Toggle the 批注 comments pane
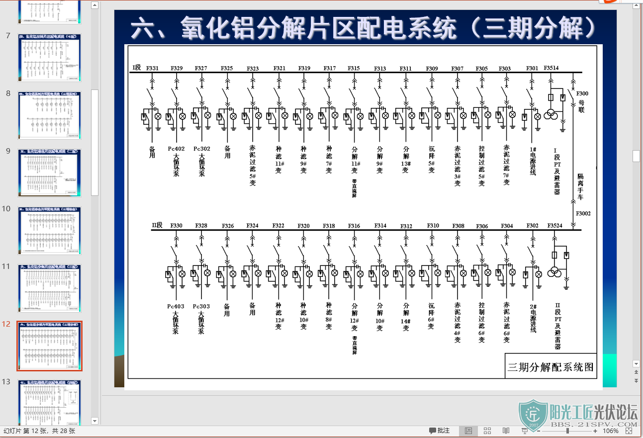 [439, 431]
